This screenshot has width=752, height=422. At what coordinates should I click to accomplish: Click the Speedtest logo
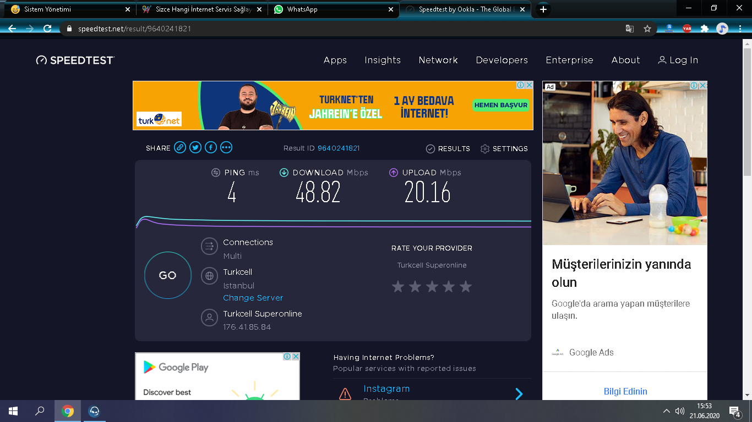(x=75, y=60)
